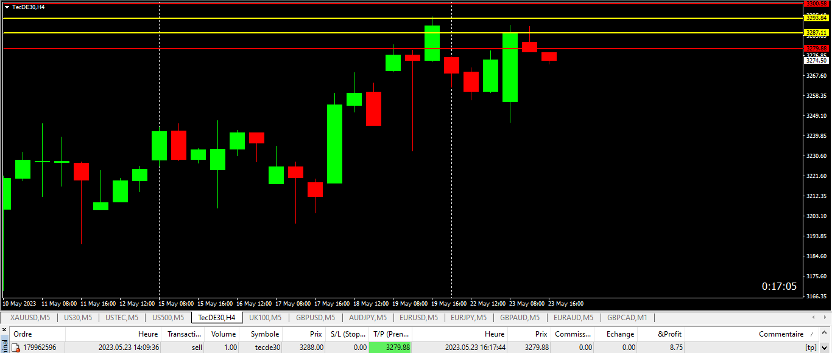Select the US500,M5 chart tab
Screen dimensions: 832x353
[x=167, y=318]
